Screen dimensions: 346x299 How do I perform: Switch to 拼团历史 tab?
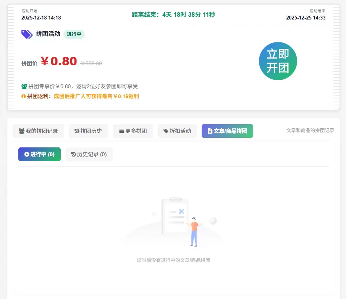(88, 131)
